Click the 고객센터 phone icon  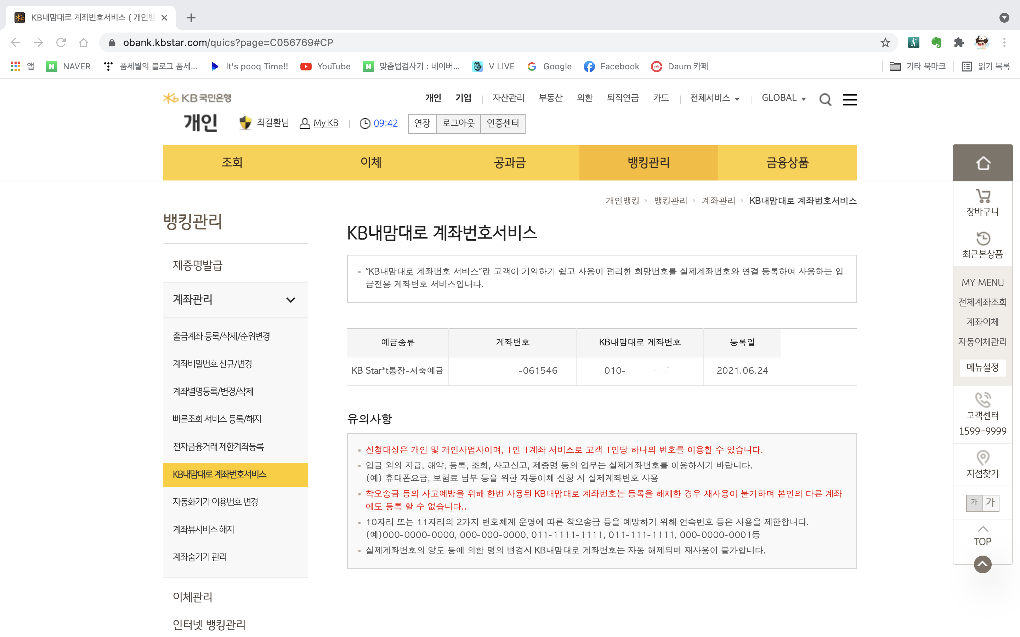coord(982,400)
